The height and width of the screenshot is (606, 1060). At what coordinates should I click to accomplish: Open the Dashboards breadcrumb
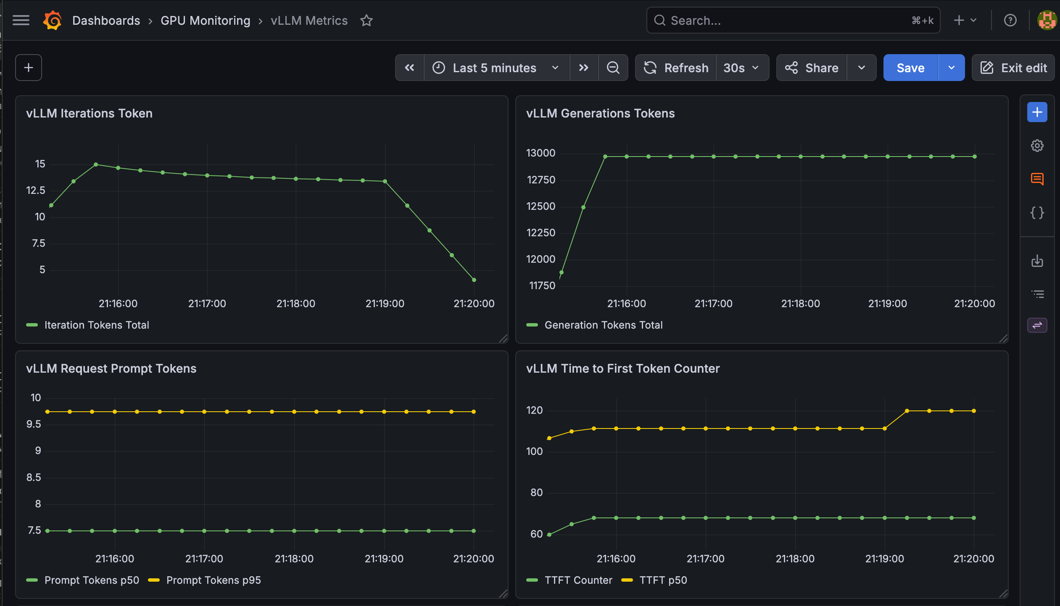[x=106, y=21]
